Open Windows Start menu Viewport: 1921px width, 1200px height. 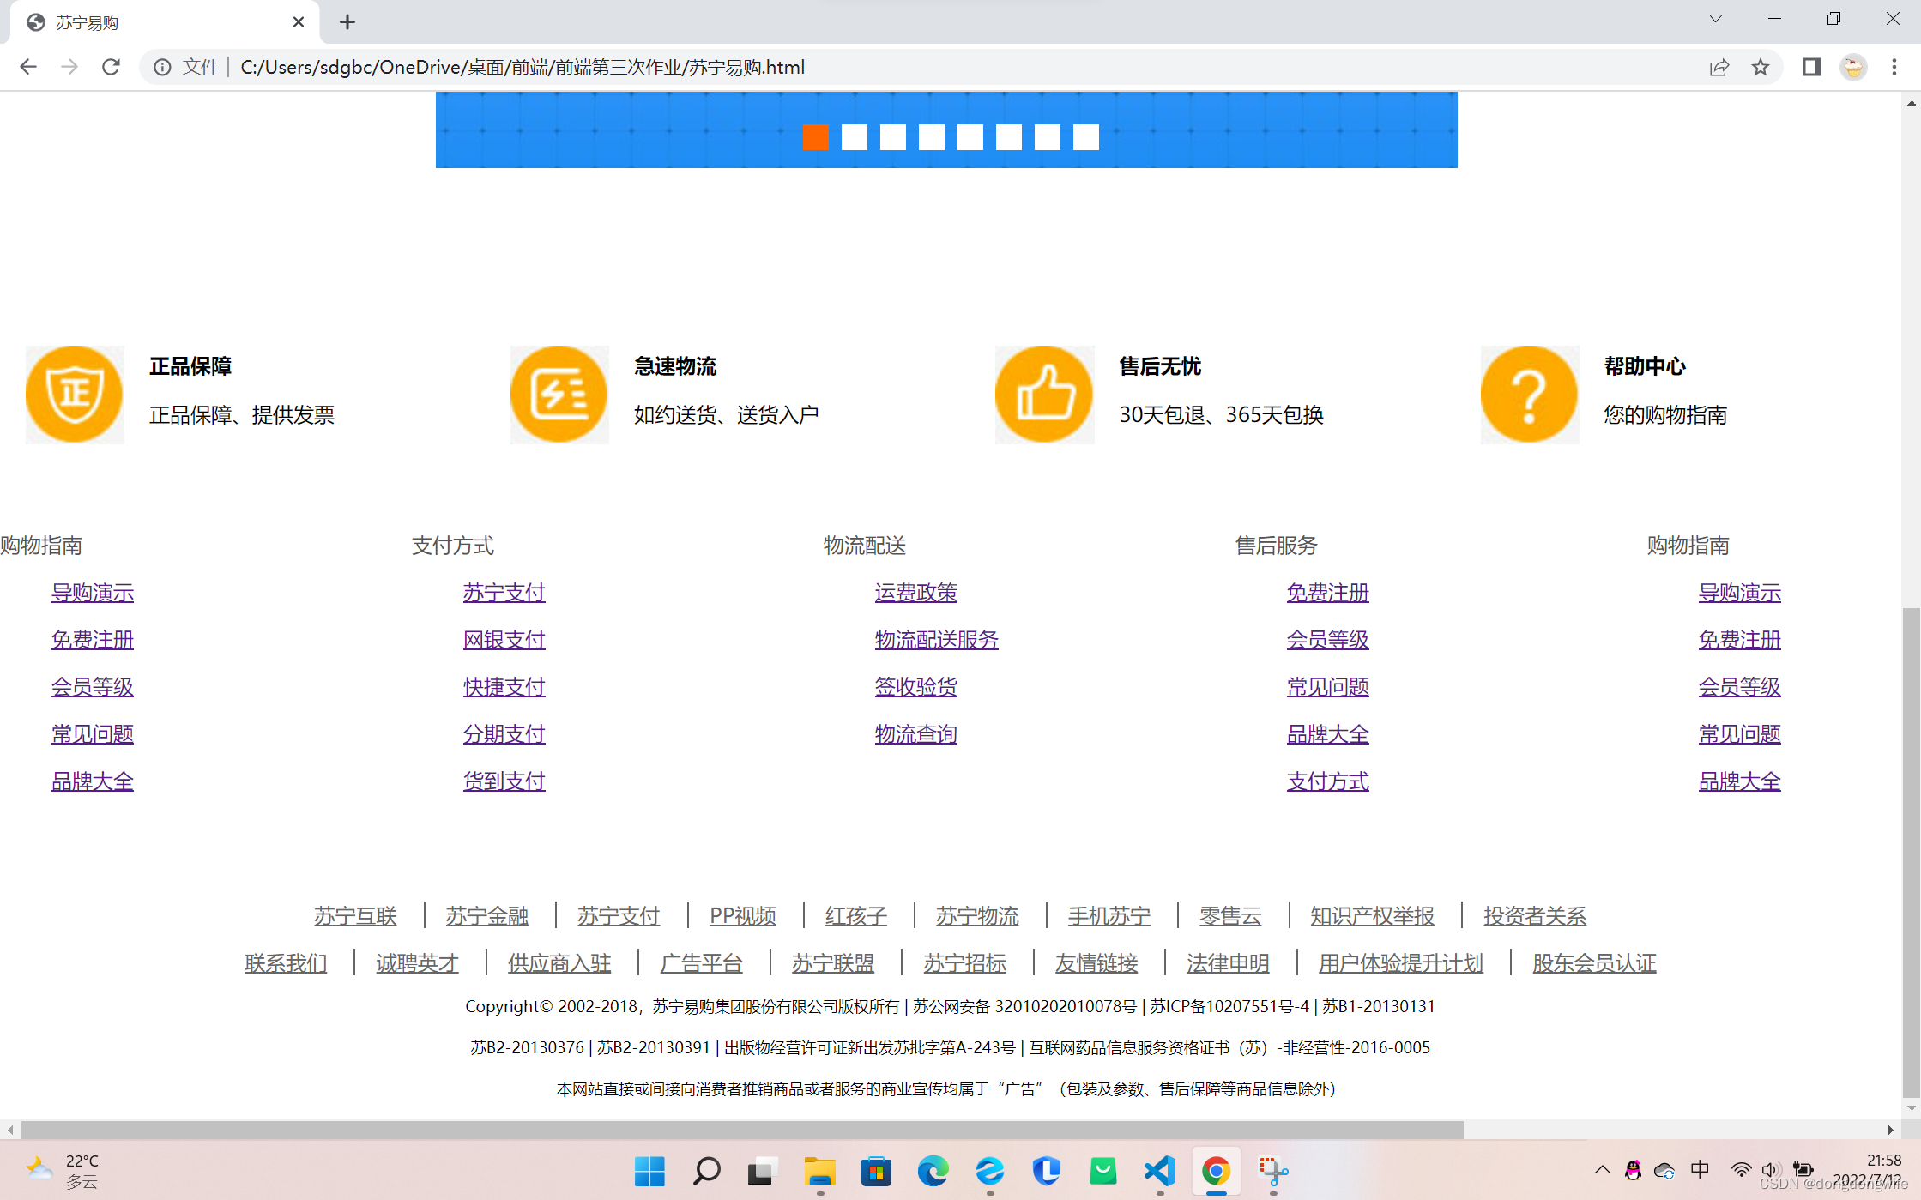coord(649,1171)
